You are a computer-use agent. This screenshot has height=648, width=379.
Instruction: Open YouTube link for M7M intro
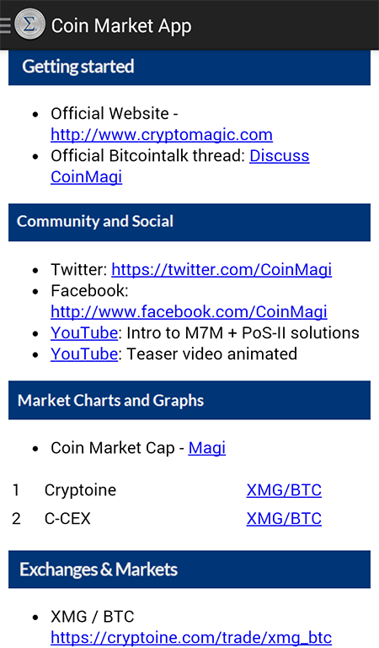pos(84,332)
